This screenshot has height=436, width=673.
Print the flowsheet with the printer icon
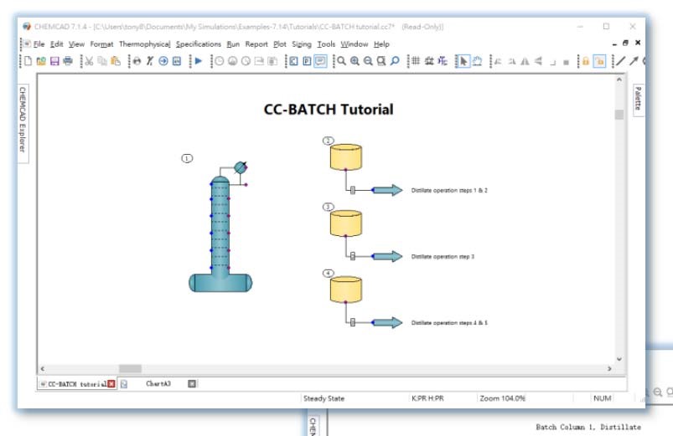tap(68, 61)
